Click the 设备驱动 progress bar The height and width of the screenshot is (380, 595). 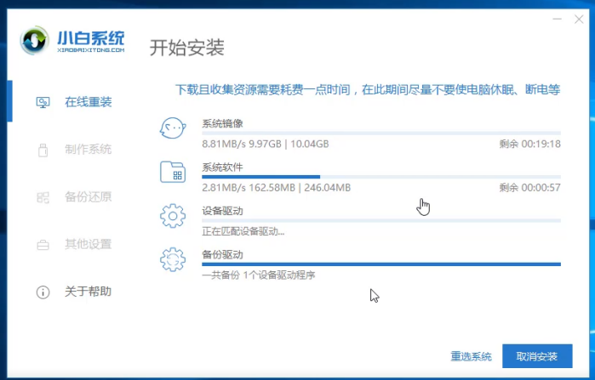click(381, 220)
